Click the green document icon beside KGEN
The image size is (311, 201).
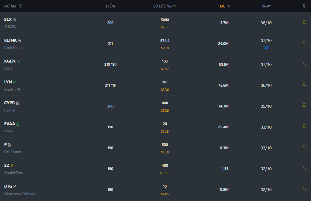coord(18,61)
